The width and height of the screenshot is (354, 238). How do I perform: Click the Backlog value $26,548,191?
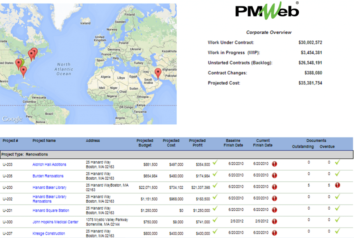(x=310, y=63)
